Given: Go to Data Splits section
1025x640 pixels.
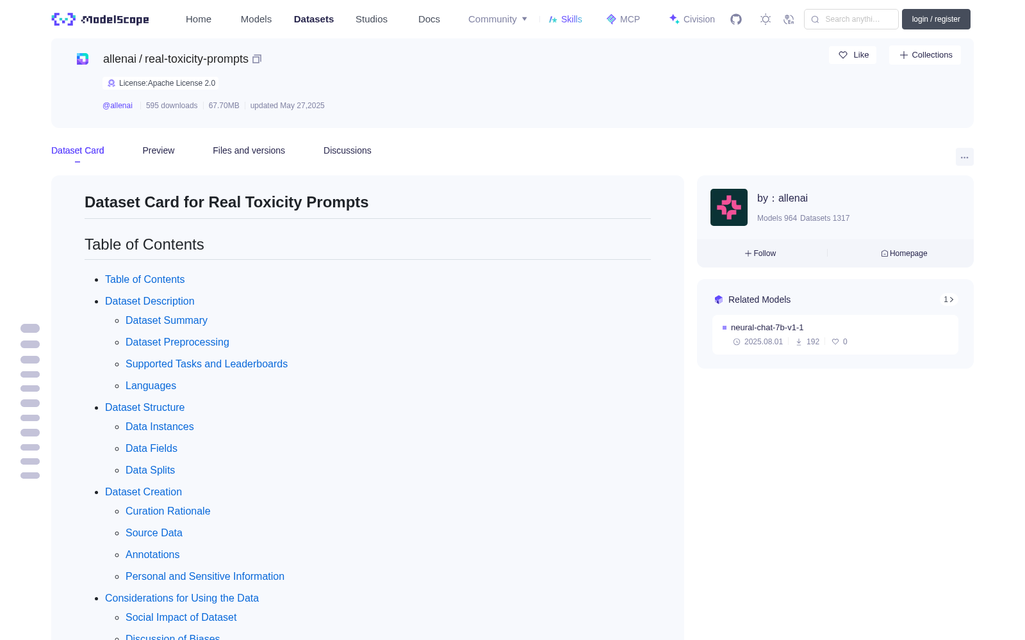Looking at the screenshot, I should coord(150,470).
